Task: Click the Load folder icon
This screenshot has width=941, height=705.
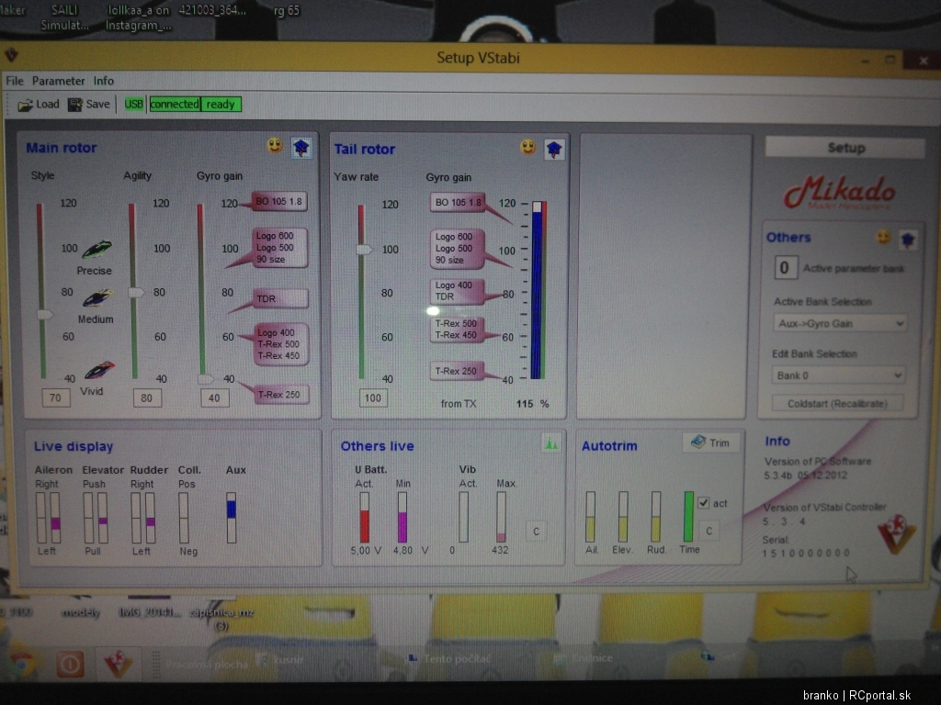Action: 25,105
